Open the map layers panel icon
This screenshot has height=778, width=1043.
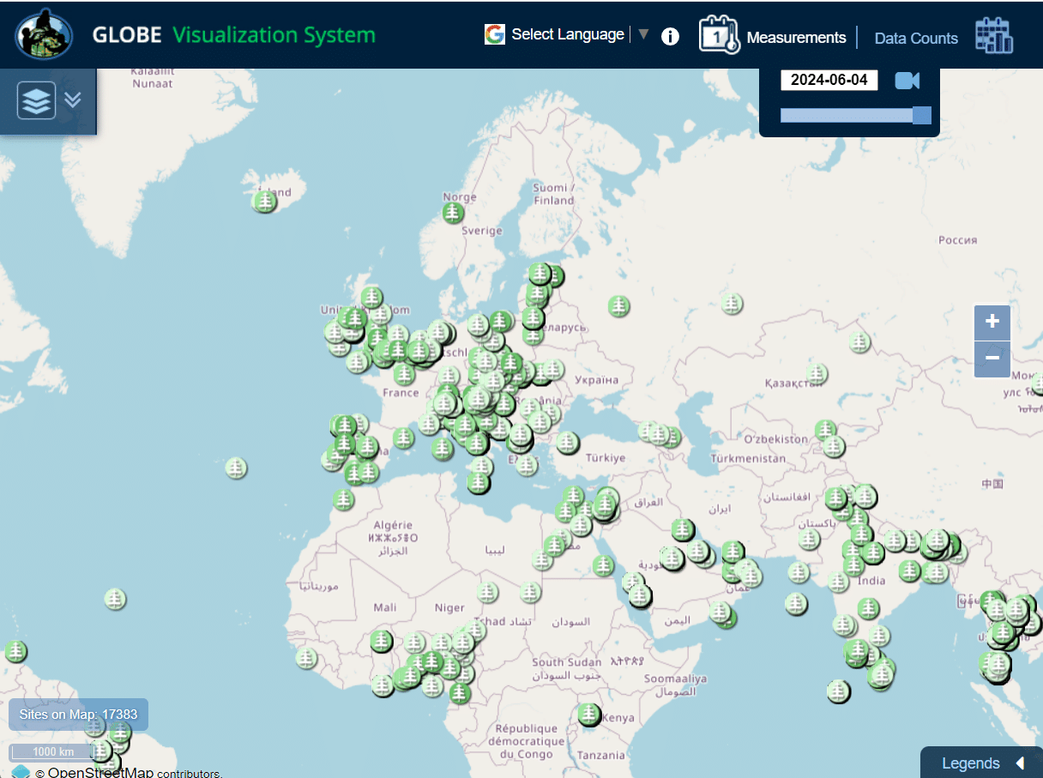(x=36, y=100)
